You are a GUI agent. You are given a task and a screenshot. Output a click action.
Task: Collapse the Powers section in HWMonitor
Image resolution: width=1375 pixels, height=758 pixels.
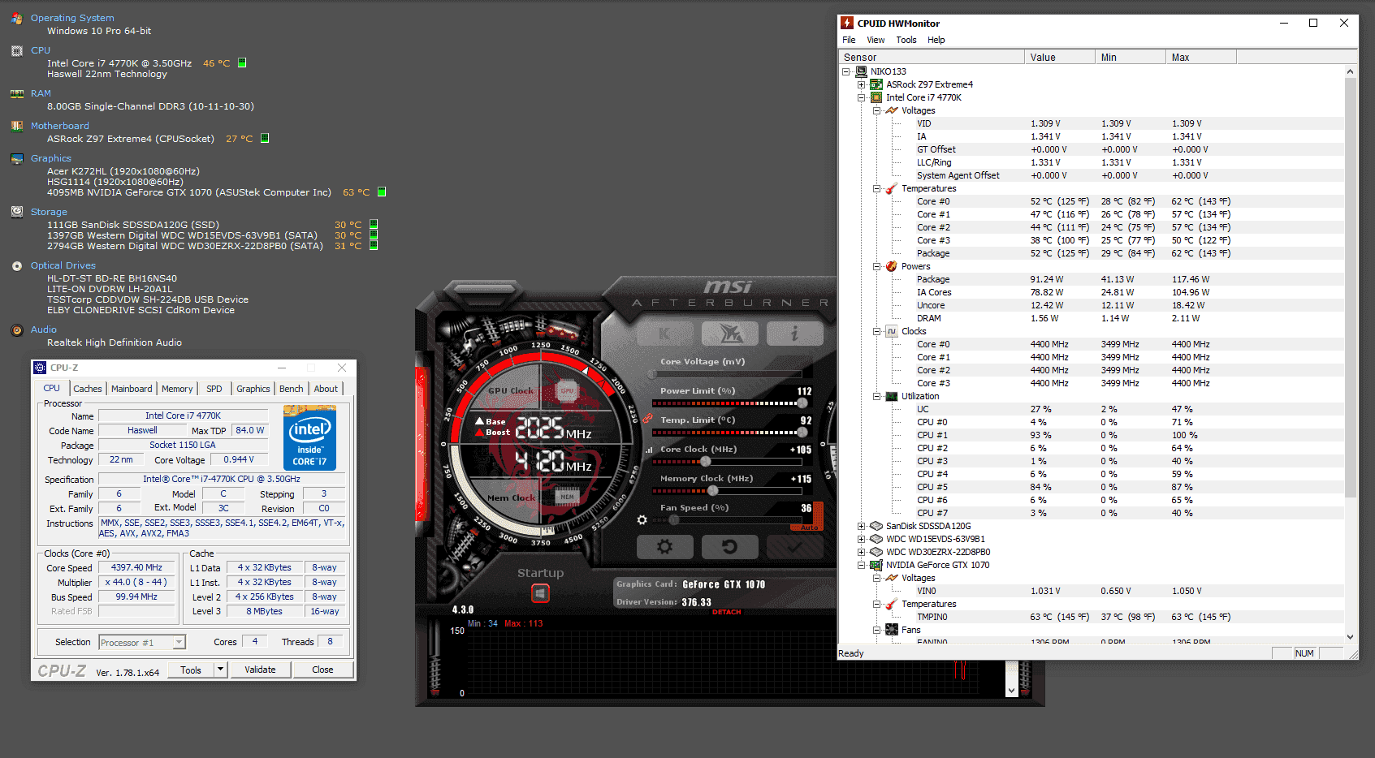[877, 266]
